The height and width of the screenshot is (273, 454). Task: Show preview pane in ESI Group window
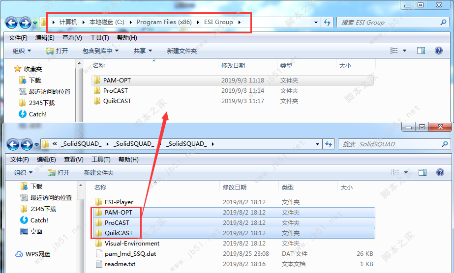[421, 51]
